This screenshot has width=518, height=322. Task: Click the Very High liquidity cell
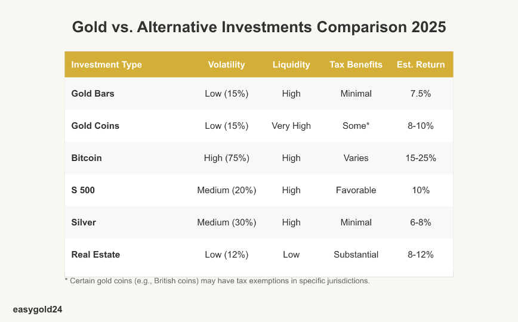pos(291,126)
